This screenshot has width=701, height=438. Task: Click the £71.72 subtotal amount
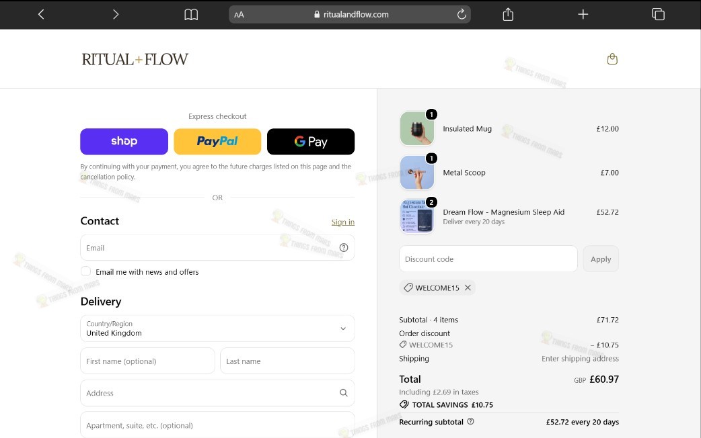(607, 320)
